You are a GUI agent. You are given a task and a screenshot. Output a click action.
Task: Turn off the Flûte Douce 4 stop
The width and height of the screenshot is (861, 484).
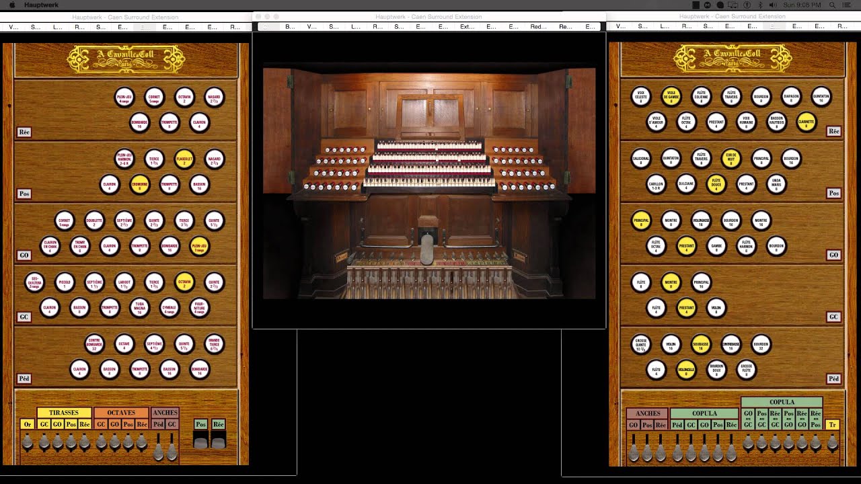pyautogui.click(x=716, y=184)
